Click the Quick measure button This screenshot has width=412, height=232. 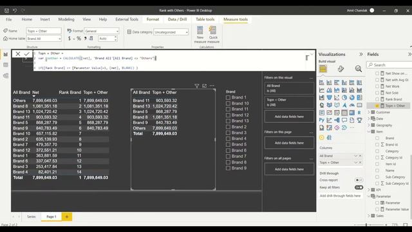(213, 34)
